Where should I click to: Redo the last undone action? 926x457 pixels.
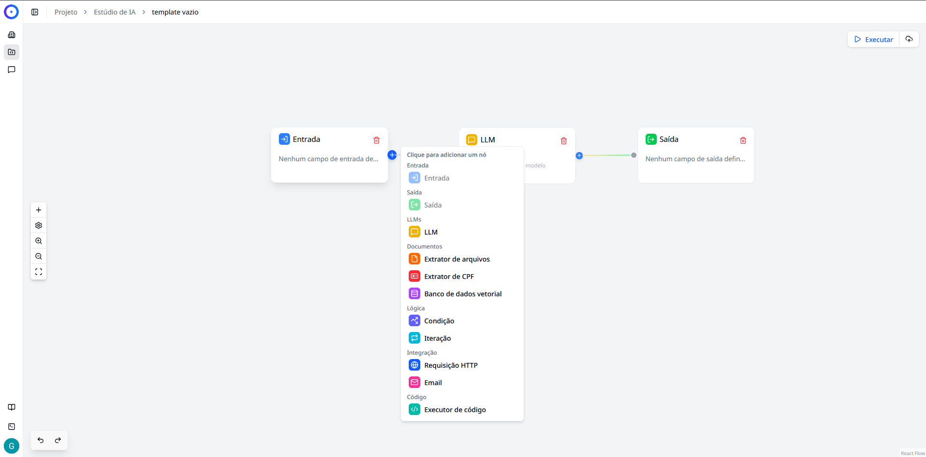tap(58, 440)
